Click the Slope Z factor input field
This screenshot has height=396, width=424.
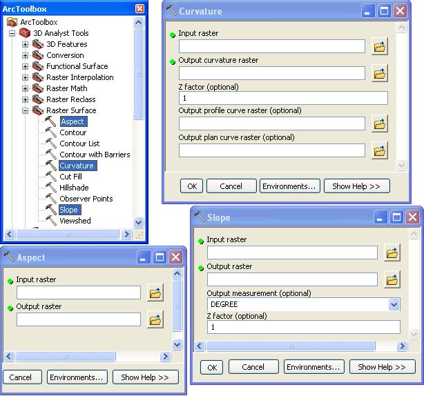coord(304,327)
